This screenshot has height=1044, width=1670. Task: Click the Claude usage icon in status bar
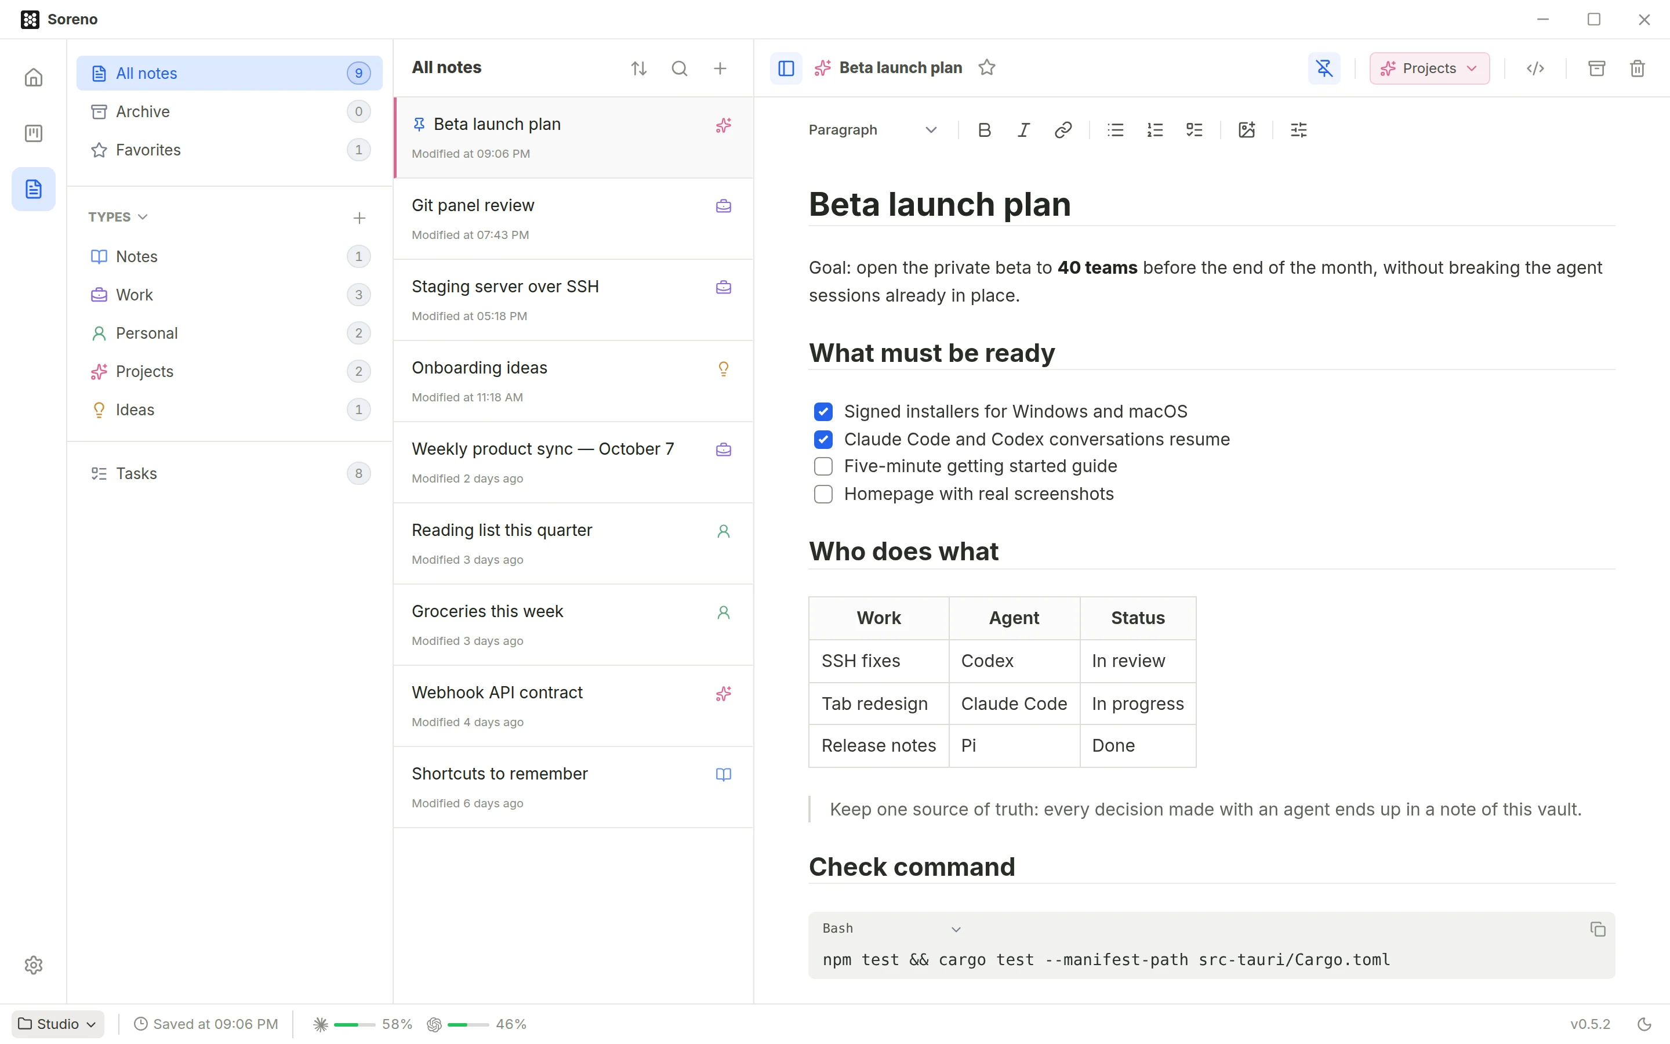(320, 1024)
